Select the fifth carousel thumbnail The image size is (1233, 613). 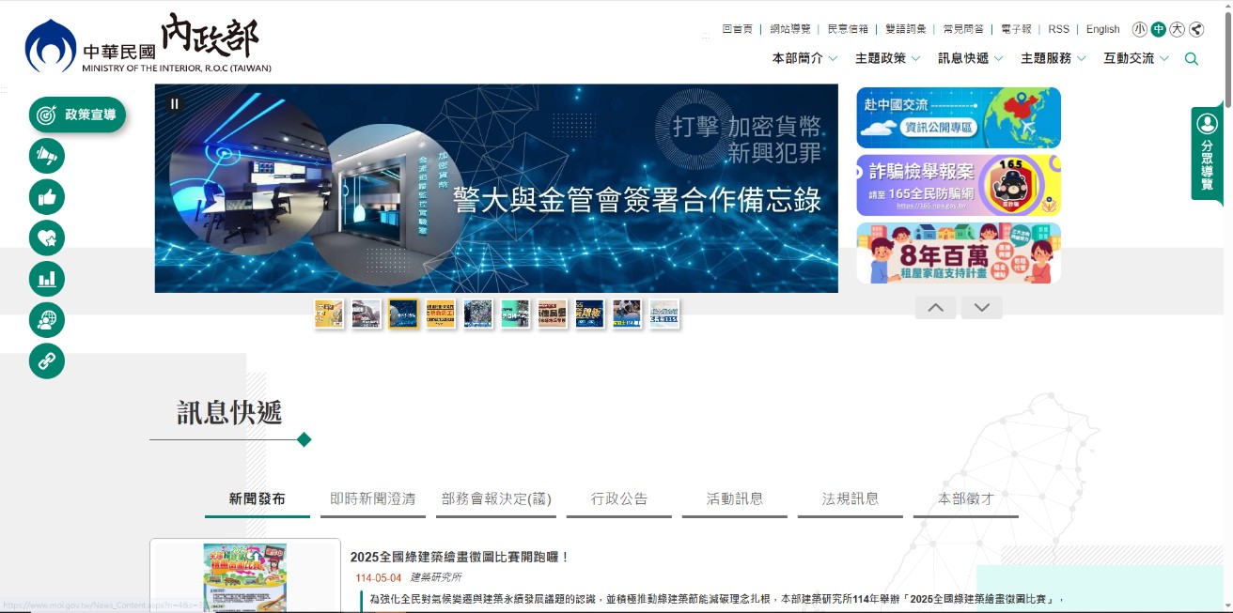point(478,314)
